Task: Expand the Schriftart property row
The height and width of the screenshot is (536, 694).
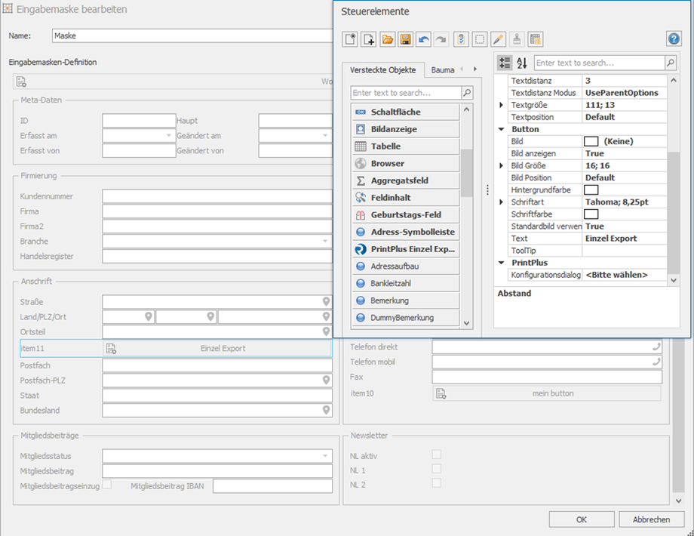Action: pos(502,202)
